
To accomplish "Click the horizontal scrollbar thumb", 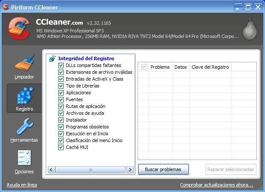I will click(x=91, y=169).
